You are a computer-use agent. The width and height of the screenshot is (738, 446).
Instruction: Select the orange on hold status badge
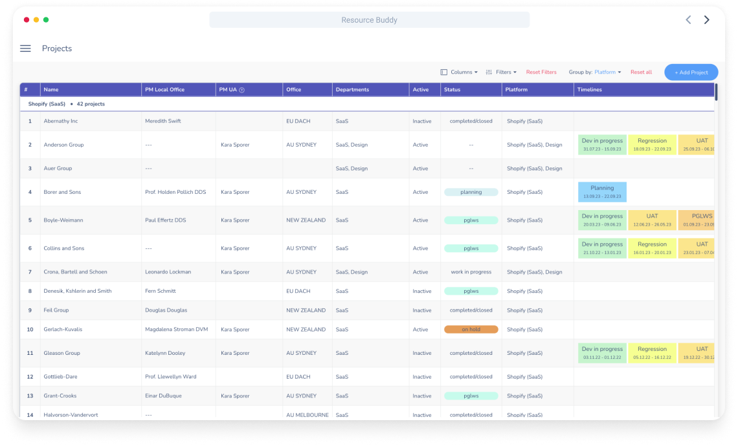pos(471,330)
